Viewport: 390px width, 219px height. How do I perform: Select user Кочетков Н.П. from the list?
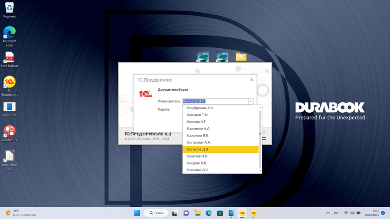(x=220, y=156)
